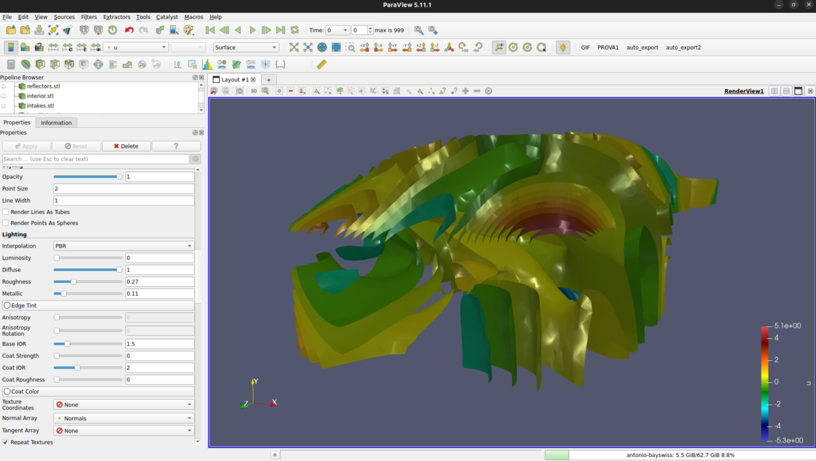Screen dimensions: 816x461
Task: Apply the Contour filter
Action: point(26,63)
